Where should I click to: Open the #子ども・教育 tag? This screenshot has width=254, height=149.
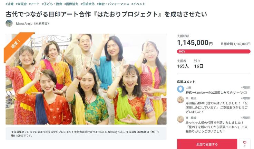(x=52, y=4)
